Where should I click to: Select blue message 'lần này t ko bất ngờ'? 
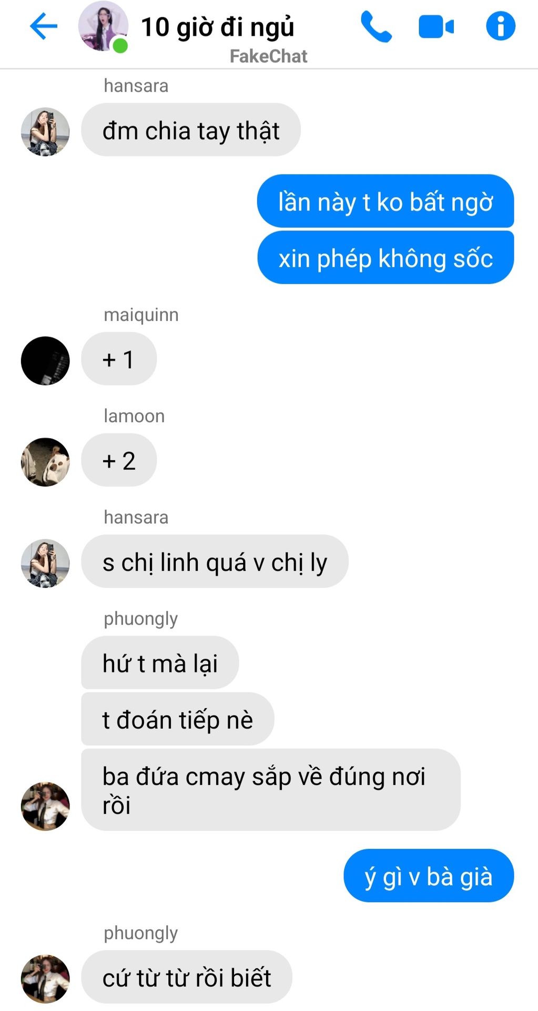[385, 201]
